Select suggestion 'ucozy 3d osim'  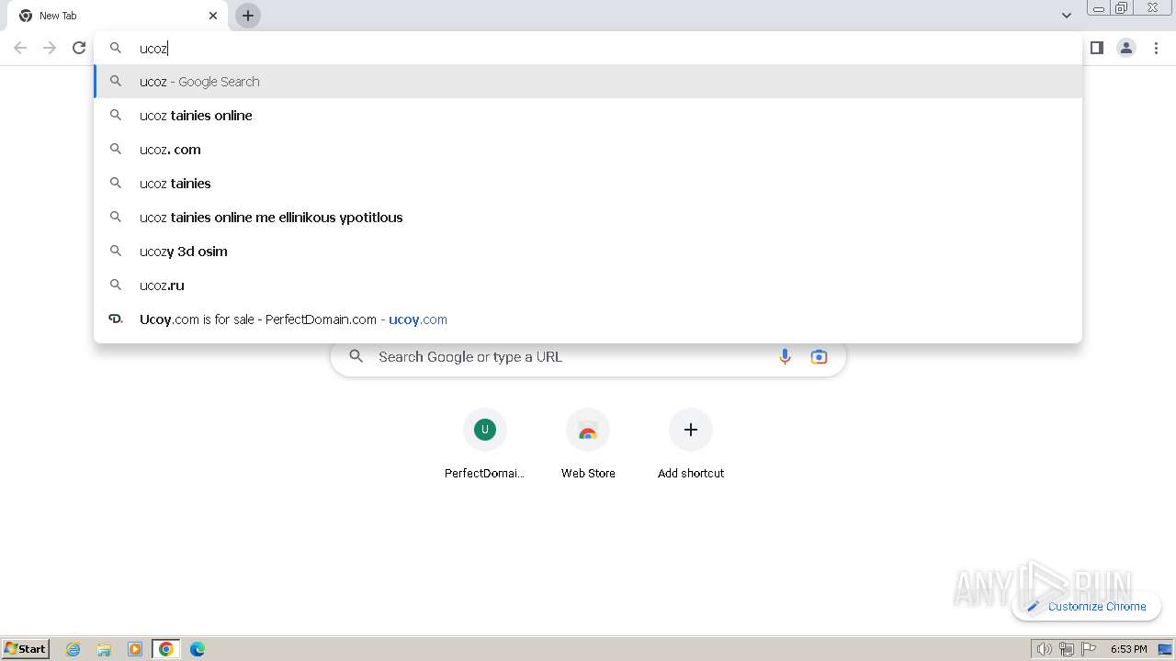tap(588, 252)
